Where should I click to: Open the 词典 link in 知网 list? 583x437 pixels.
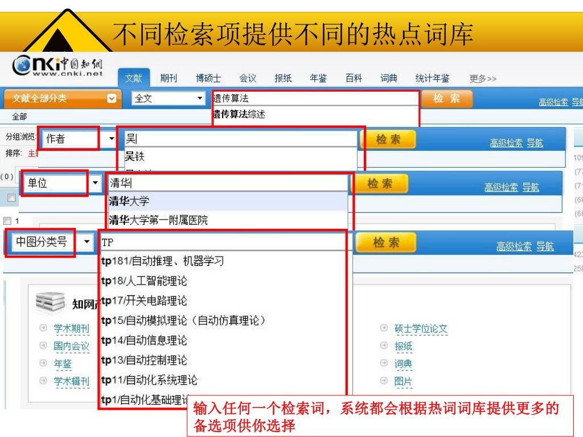pyautogui.click(x=404, y=364)
